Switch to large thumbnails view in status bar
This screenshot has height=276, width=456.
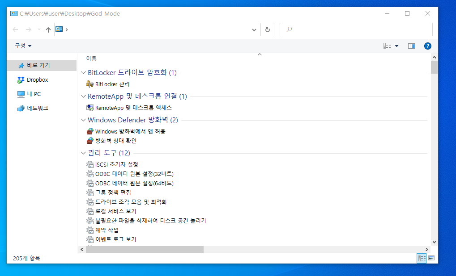click(x=431, y=258)
